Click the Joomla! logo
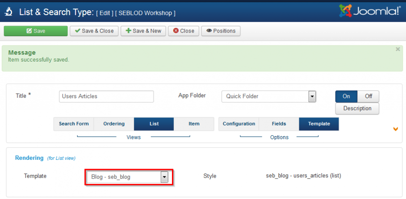 370,11
